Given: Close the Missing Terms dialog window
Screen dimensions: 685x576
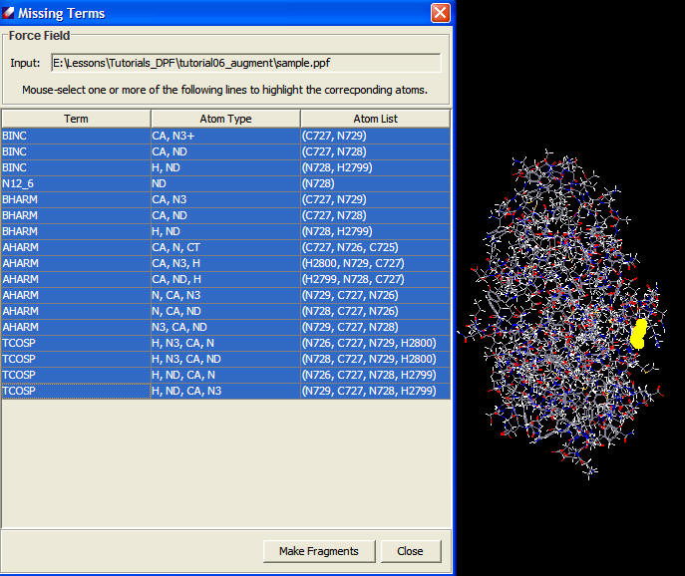Looking at the screenshot, I should (x=439, y=13).
